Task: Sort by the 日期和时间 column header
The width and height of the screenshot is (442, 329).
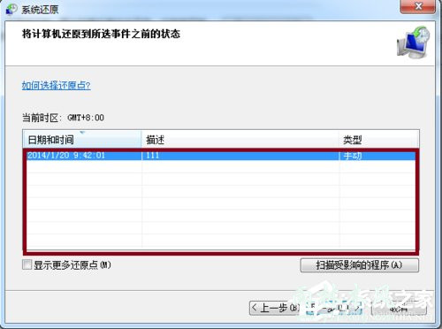Action: point(82,139)
